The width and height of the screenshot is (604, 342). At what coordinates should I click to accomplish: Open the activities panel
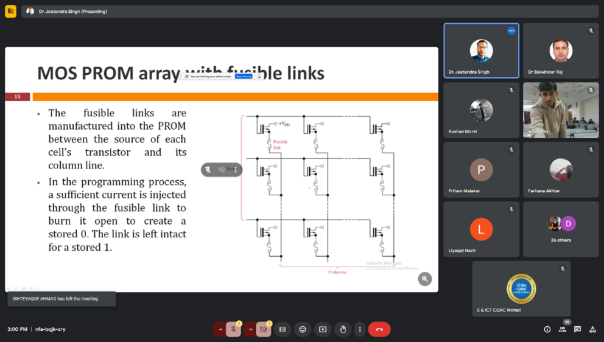point(592,329)
